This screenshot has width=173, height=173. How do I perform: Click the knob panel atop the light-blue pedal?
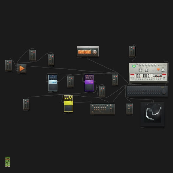(53, 78)
